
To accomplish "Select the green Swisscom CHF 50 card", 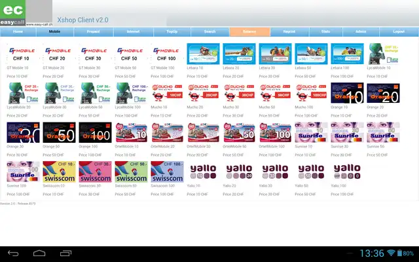I will (131, 172).
